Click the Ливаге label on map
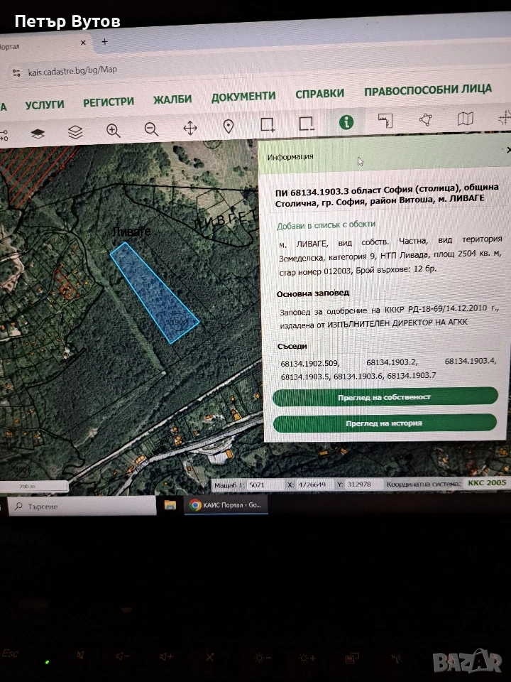 [x=131, y=232]
